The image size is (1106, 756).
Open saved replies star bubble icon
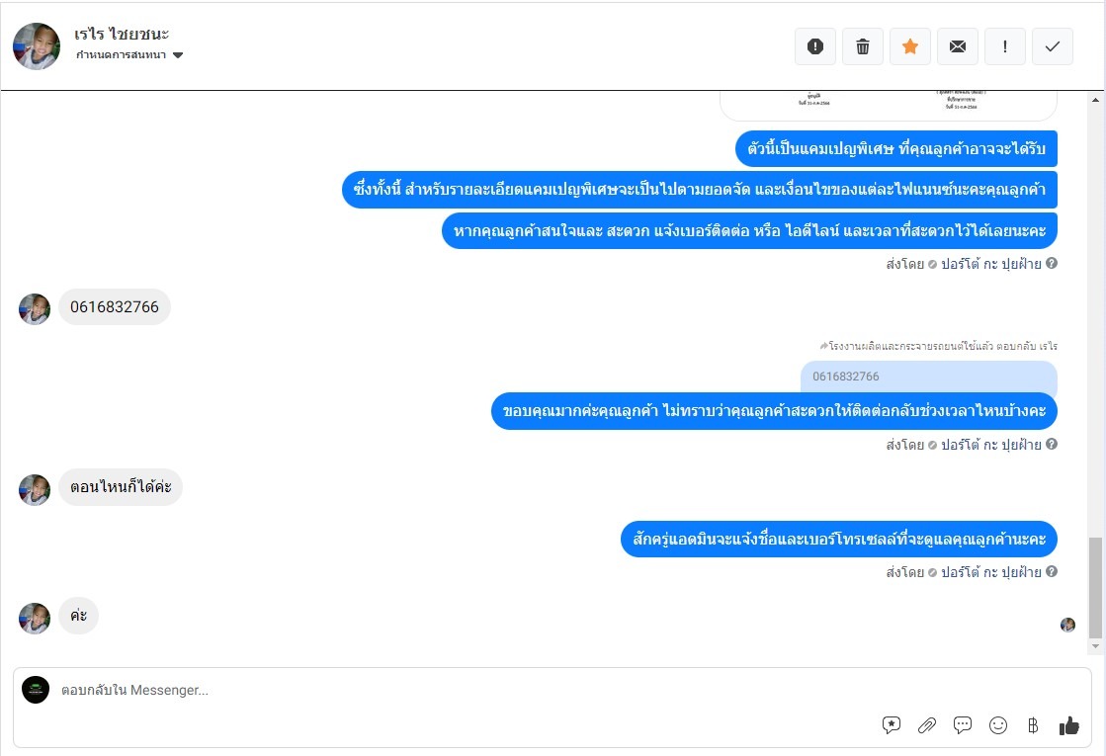point(892,725)
